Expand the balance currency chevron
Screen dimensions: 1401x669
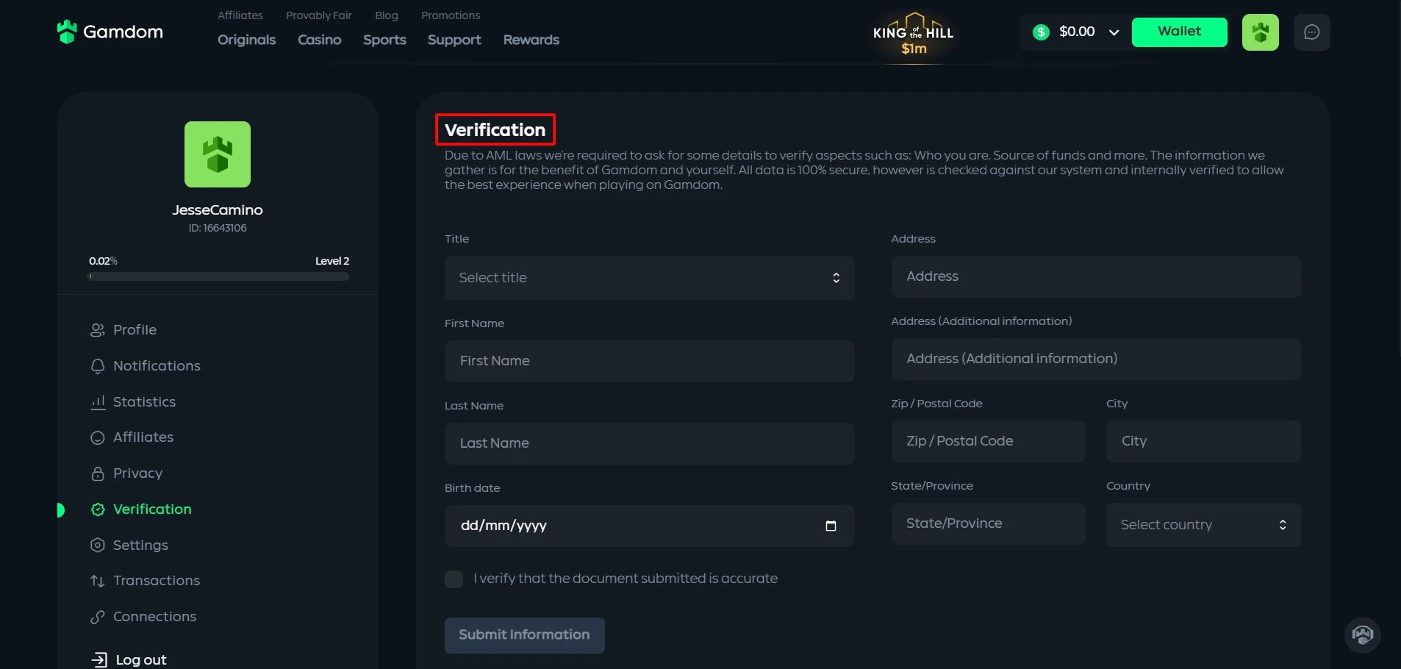pyautogui.click(x=1114, y=32)
